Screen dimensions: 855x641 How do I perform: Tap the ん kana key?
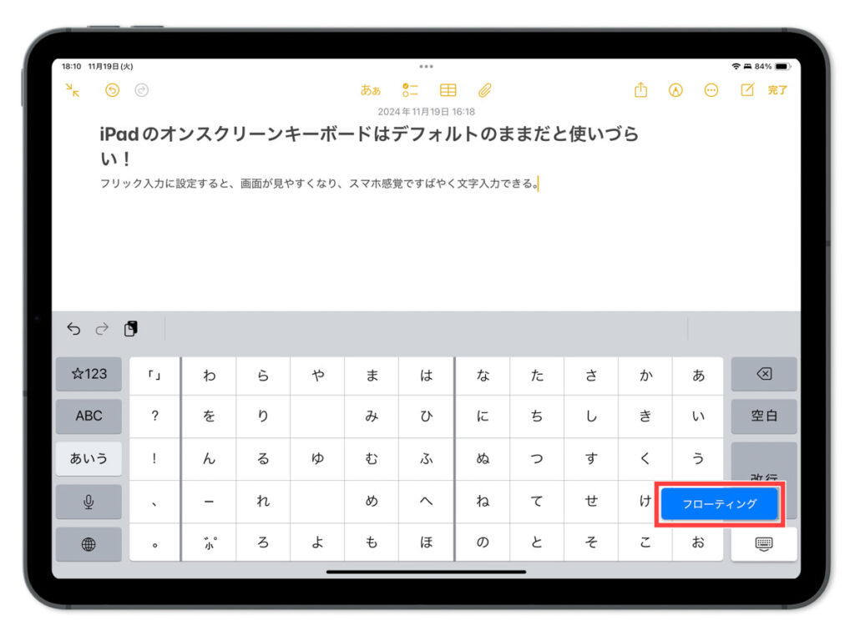coord(210,459)
